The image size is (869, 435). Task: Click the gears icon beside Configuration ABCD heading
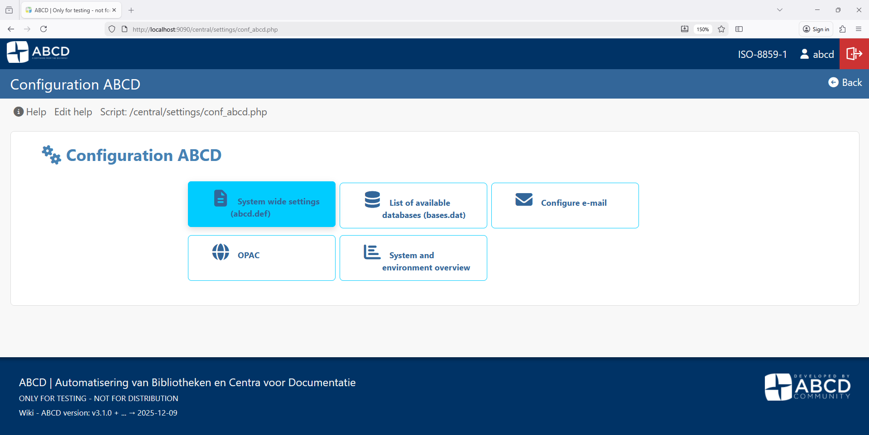pos(50,155)
